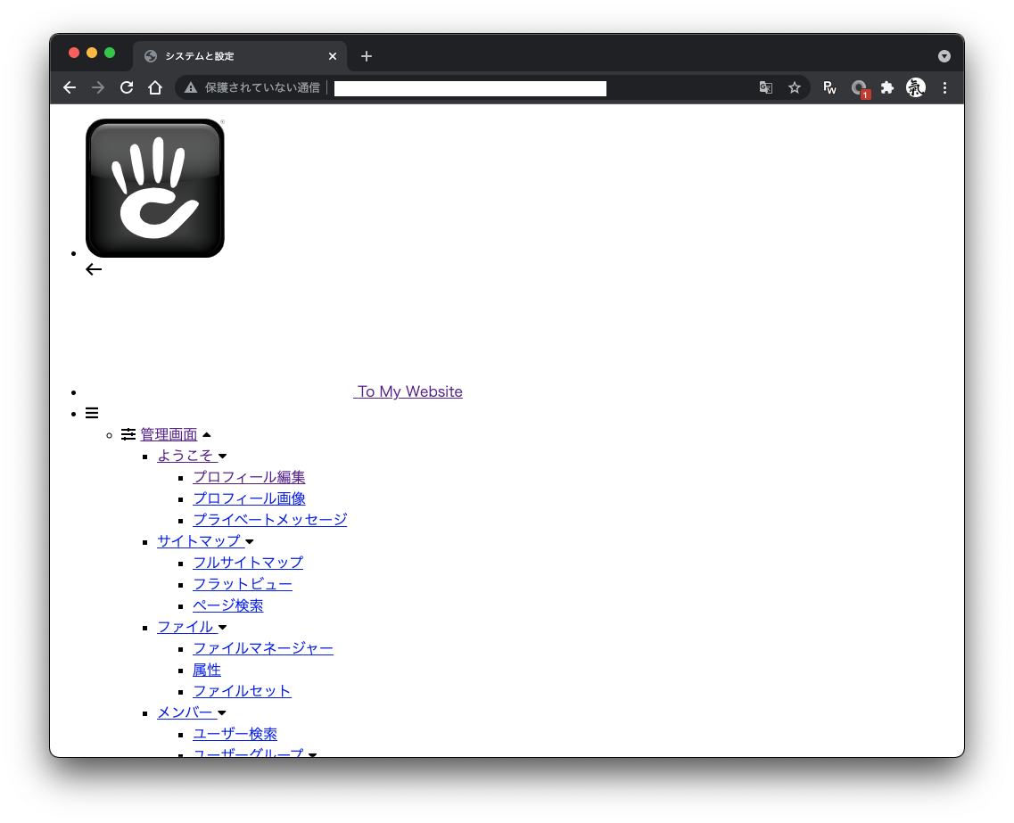This screenshot has height=823, width=1014.
Task: Open the Google Translate icon in address bar
Action: [766, 87]
